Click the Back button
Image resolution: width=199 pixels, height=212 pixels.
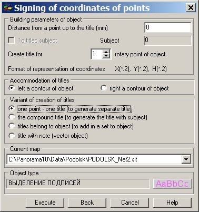(87, 203)
